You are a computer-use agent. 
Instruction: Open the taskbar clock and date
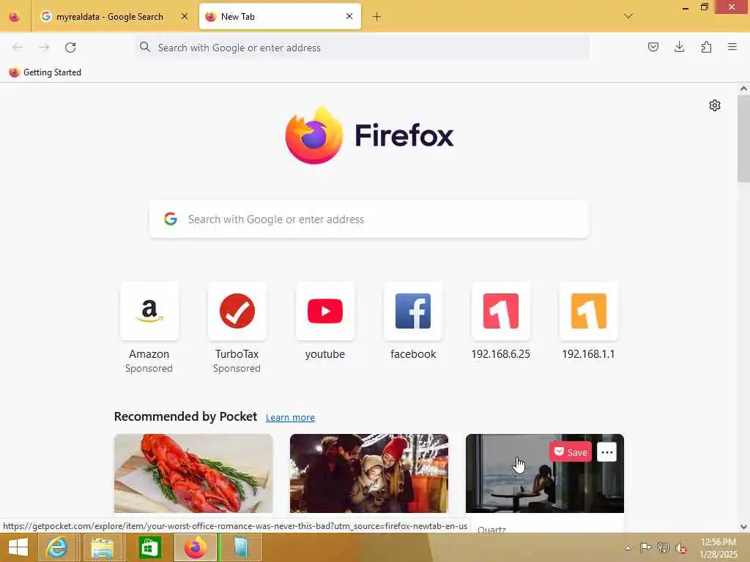[x=718, y=548]
